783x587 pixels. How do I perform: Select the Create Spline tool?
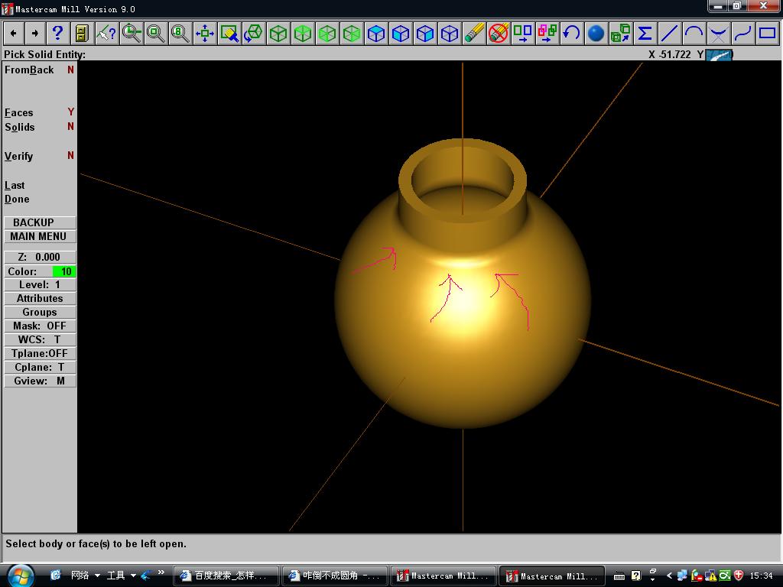743,34
